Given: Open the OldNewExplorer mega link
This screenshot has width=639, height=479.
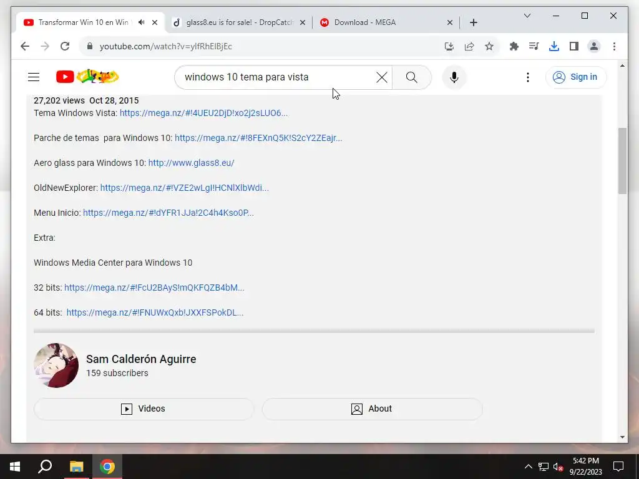Looking at the screenshot, I should point(185,188).
